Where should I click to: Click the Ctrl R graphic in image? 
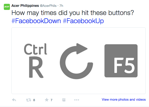36,60
